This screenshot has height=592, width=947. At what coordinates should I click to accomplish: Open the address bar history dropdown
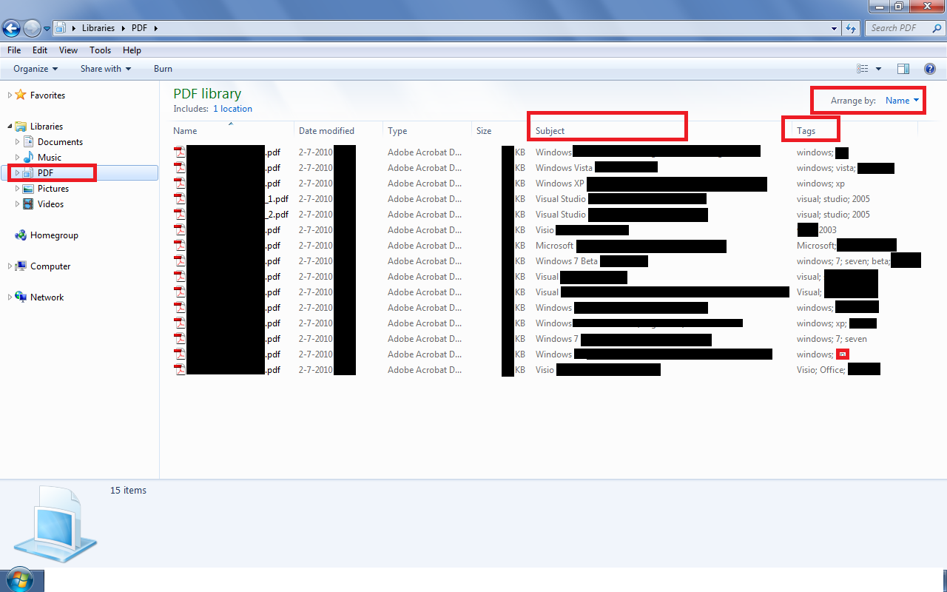point(835,28)
